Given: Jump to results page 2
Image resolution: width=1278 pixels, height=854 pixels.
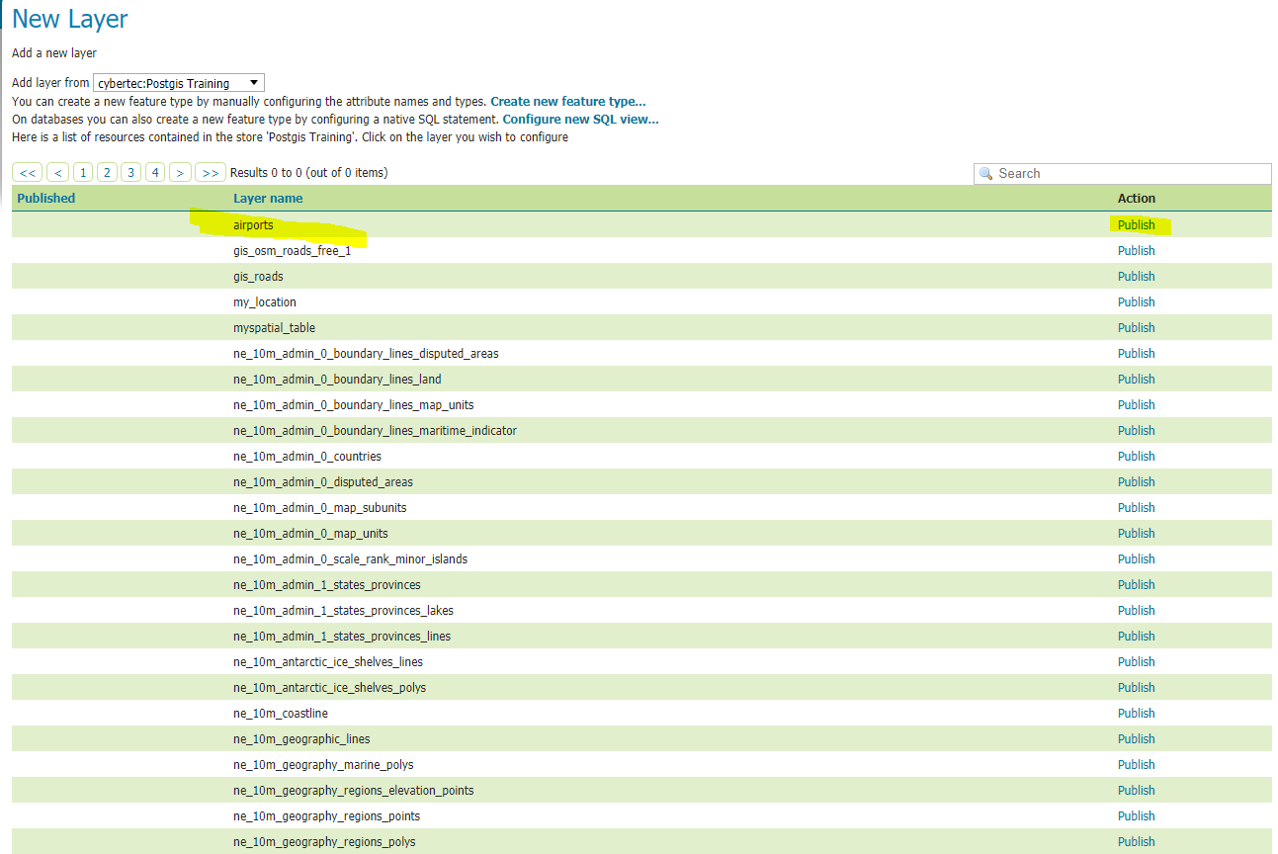Looking at the screenshot, I should (x=107, y=173).
